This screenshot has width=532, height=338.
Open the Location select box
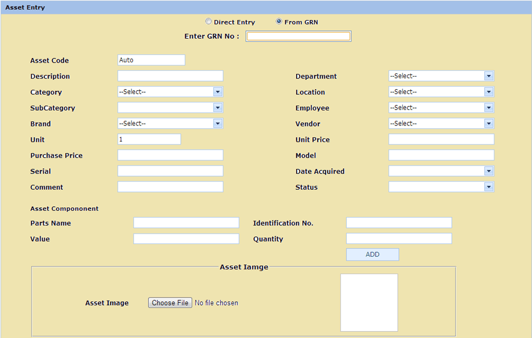pyautogui.click(x=441, y=92)
